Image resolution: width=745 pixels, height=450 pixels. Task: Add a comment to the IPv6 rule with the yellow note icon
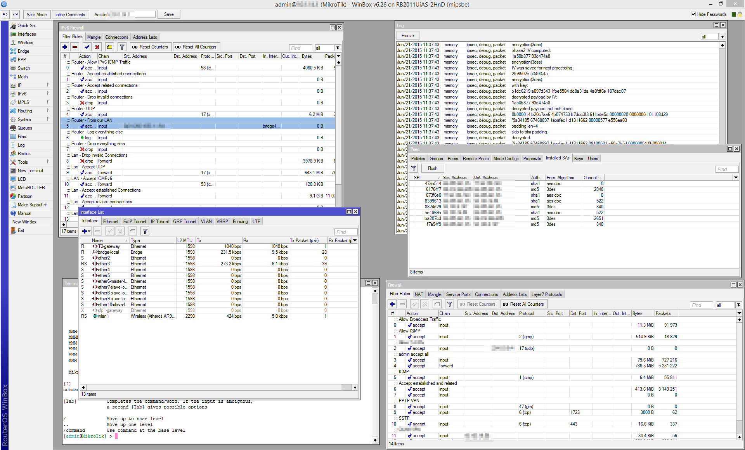tap(110, 47)
